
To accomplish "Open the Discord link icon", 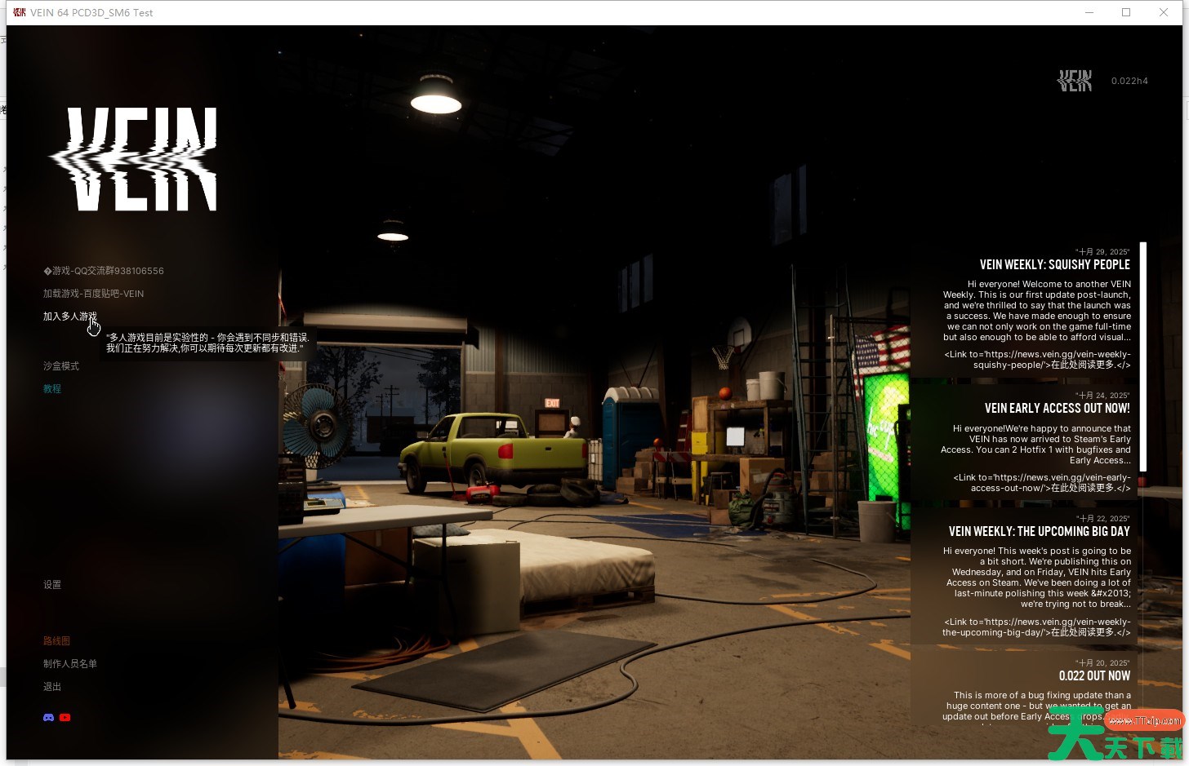I will [x=48, y=718].
